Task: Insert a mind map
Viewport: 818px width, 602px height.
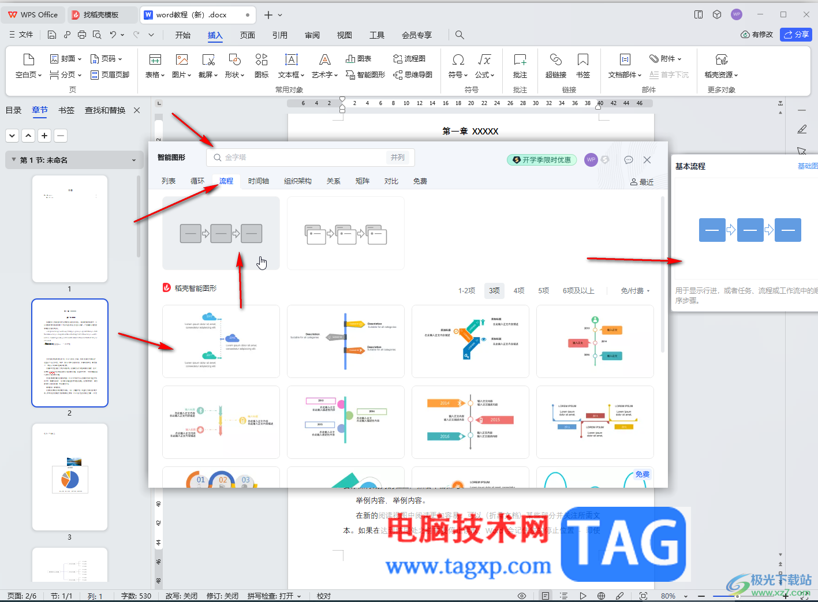Action: (x=413, y=75)
